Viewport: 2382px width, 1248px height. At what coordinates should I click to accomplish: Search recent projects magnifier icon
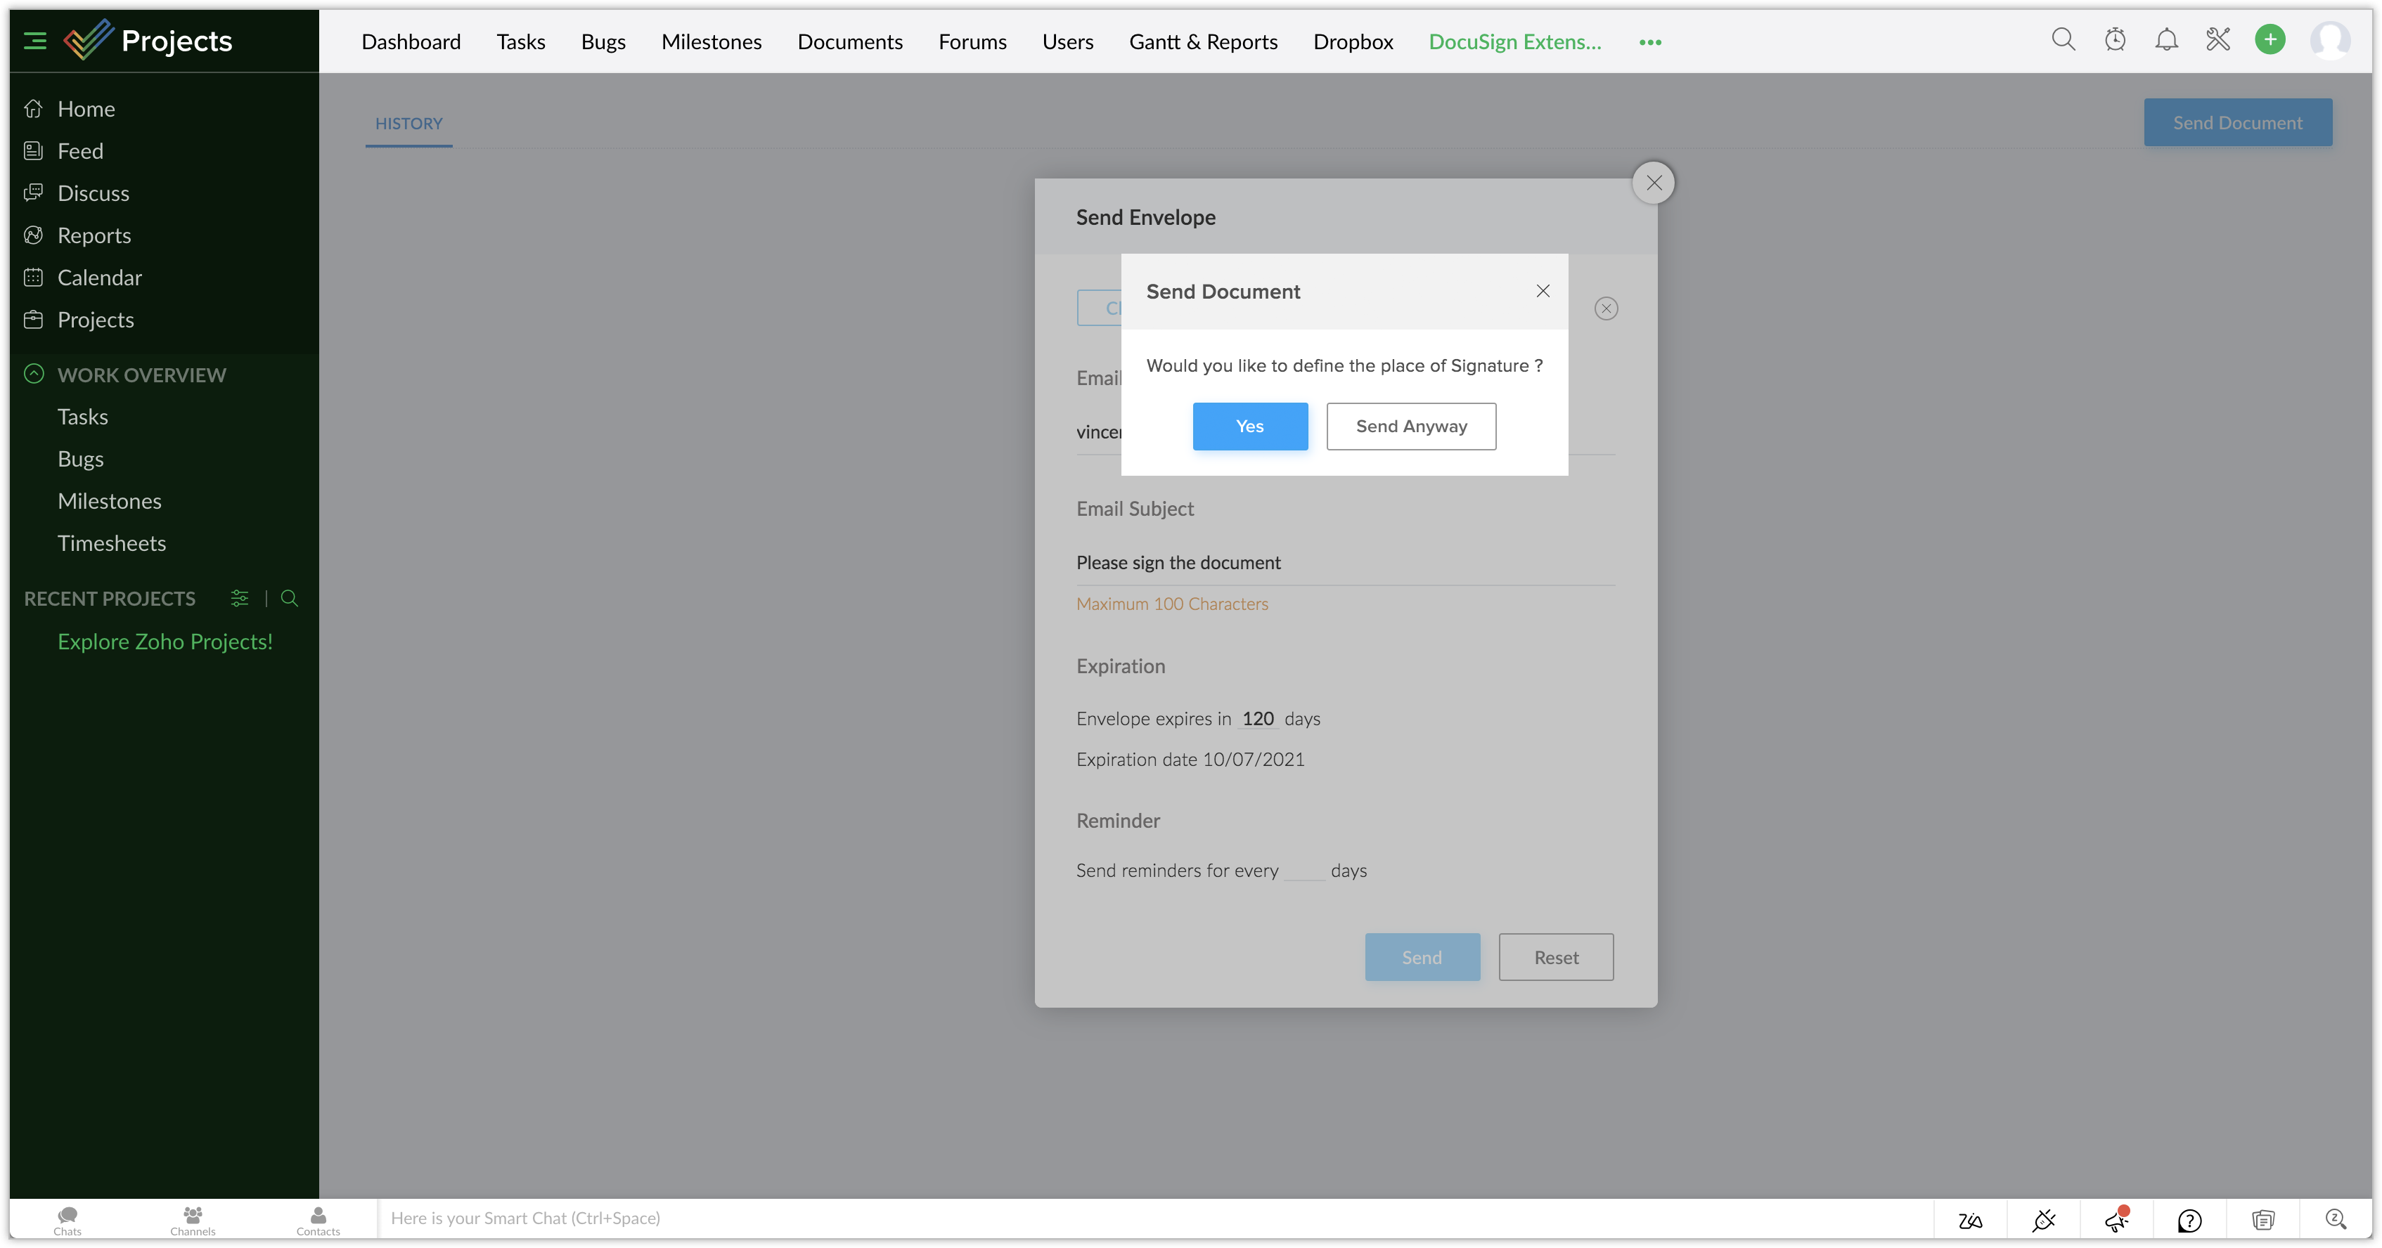point(290,598)
